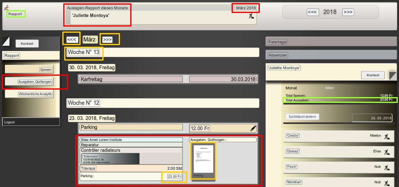399x187 pixels.
Task: Expand the Absenzen section
Action: pyautogui.click(x=278, y=55)
